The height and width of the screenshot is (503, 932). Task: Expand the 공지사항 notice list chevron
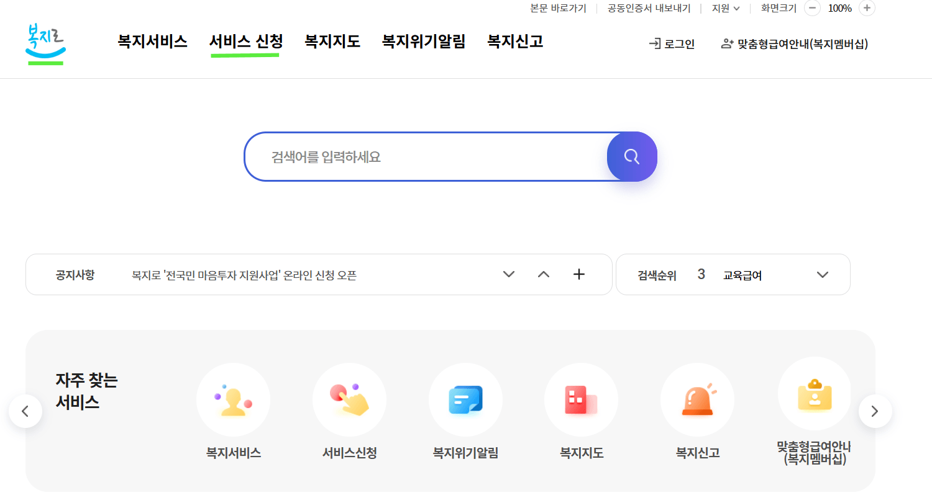point(509,274)
